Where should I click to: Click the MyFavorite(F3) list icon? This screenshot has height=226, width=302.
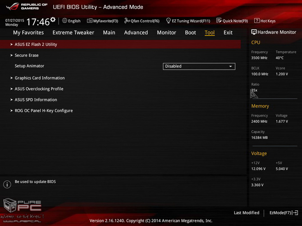point(90,21)
